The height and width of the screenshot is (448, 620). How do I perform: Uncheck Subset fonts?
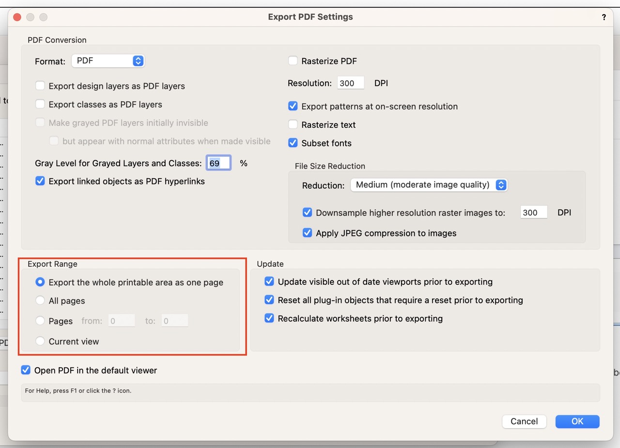coord(293,143)
